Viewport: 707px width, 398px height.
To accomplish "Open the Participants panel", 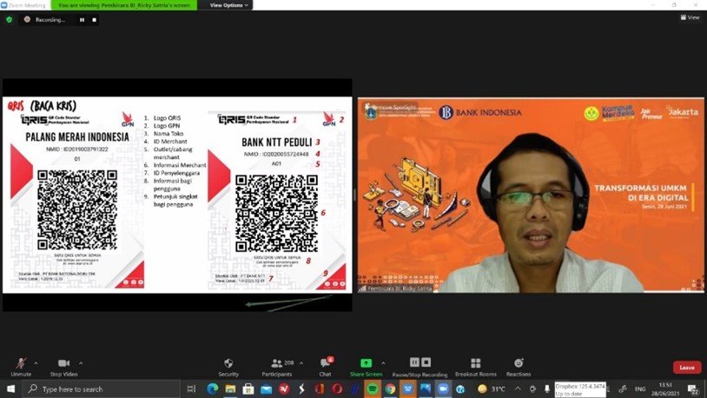I will (277, 367).
